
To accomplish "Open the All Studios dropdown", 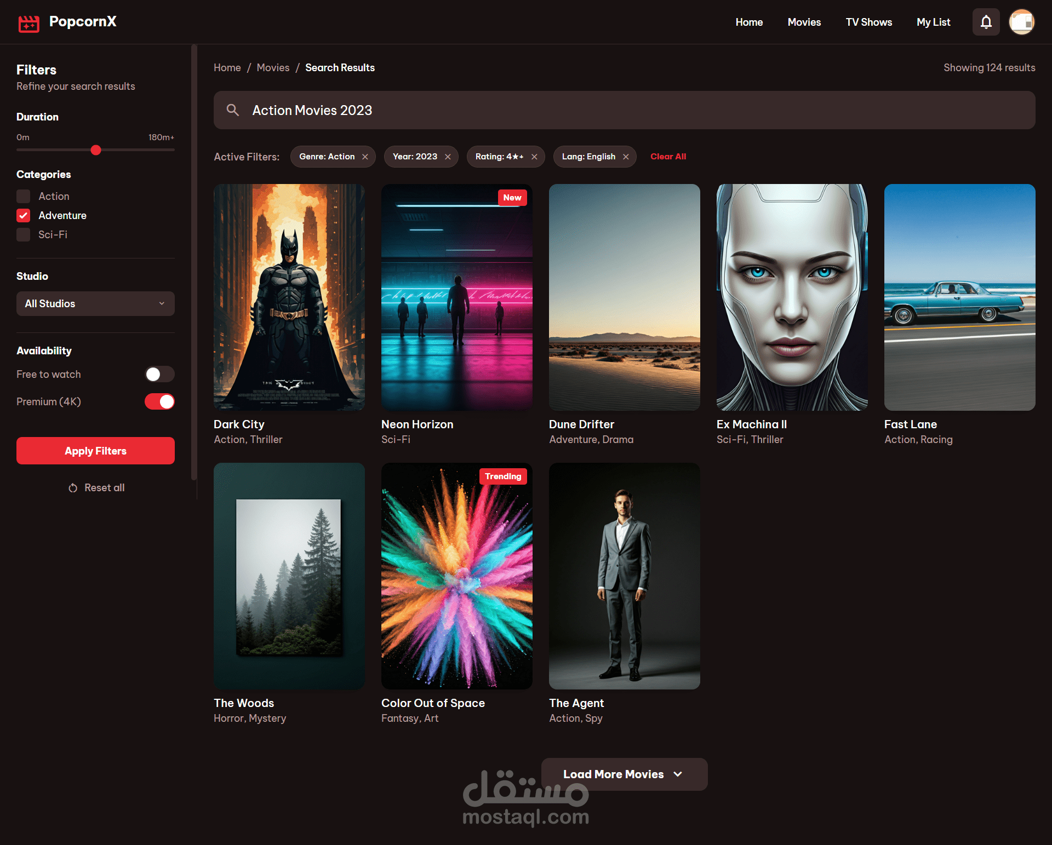I will click(x=95, y=303).
